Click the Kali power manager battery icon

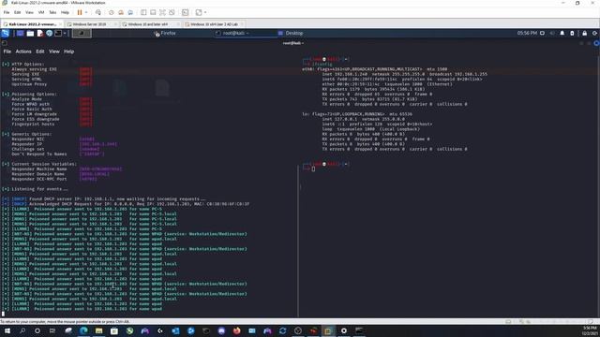click(x=572, y=34)
